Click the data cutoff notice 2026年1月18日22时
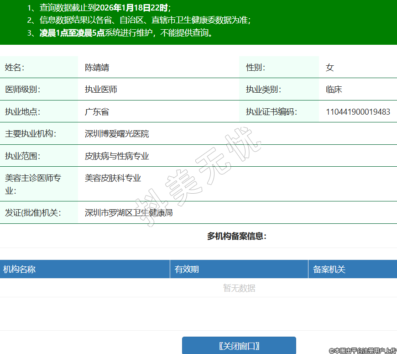The width and height of the screenshot is (397, 354). [131, 7]
